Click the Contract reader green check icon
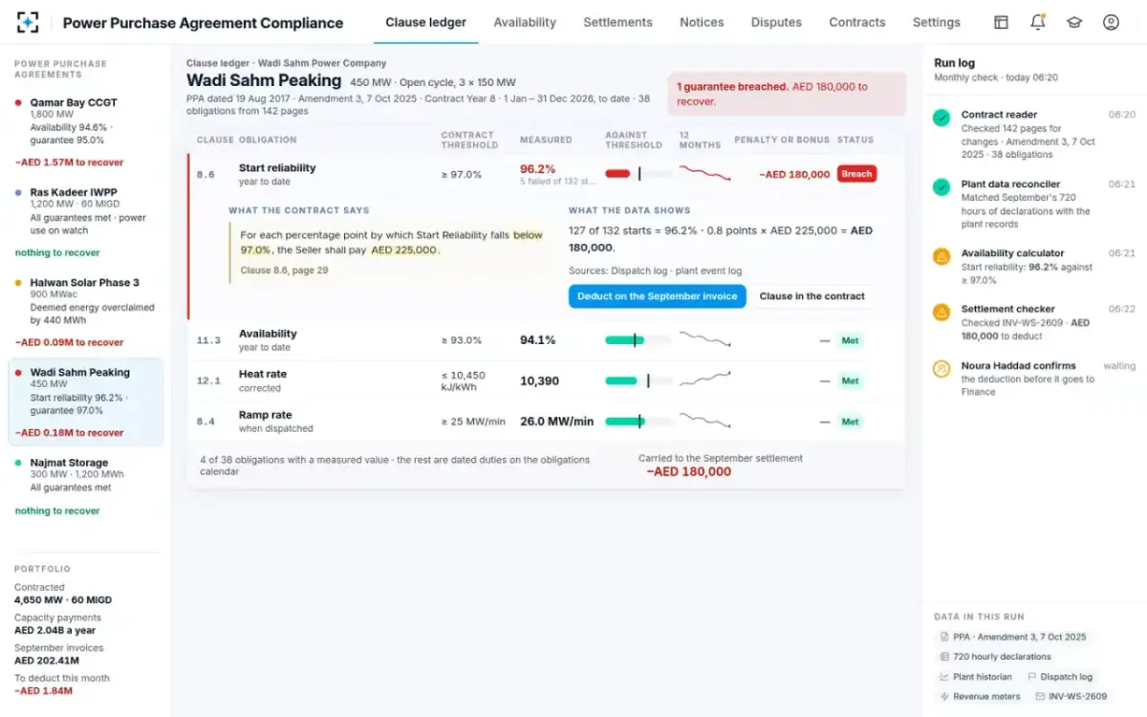The width and height of the screenshot is (1147, 717). 941,118
